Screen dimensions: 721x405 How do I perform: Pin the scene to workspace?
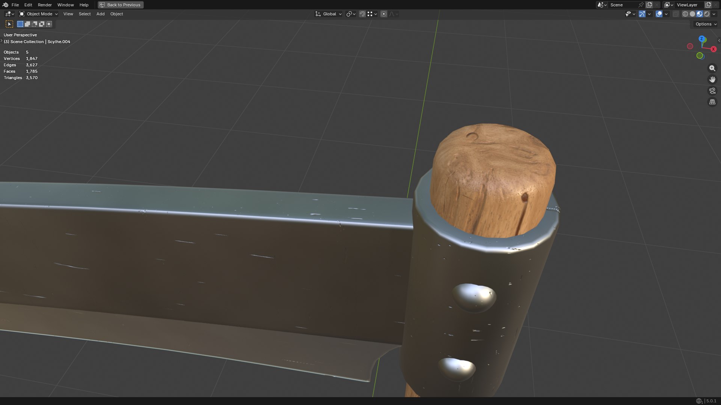tap(641, 5)
